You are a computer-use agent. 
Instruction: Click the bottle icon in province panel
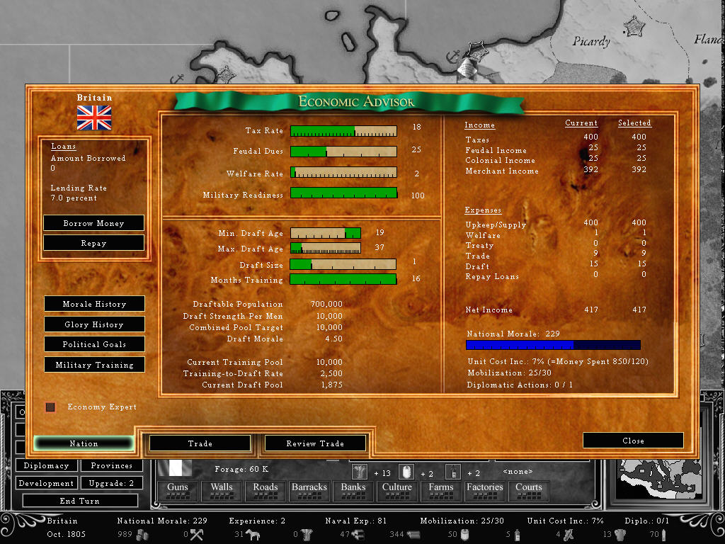coord(453,472)
